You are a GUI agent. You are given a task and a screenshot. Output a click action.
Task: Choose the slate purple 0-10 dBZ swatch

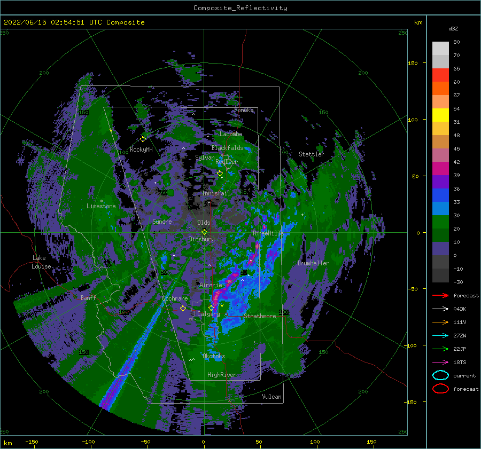[440, 248]
